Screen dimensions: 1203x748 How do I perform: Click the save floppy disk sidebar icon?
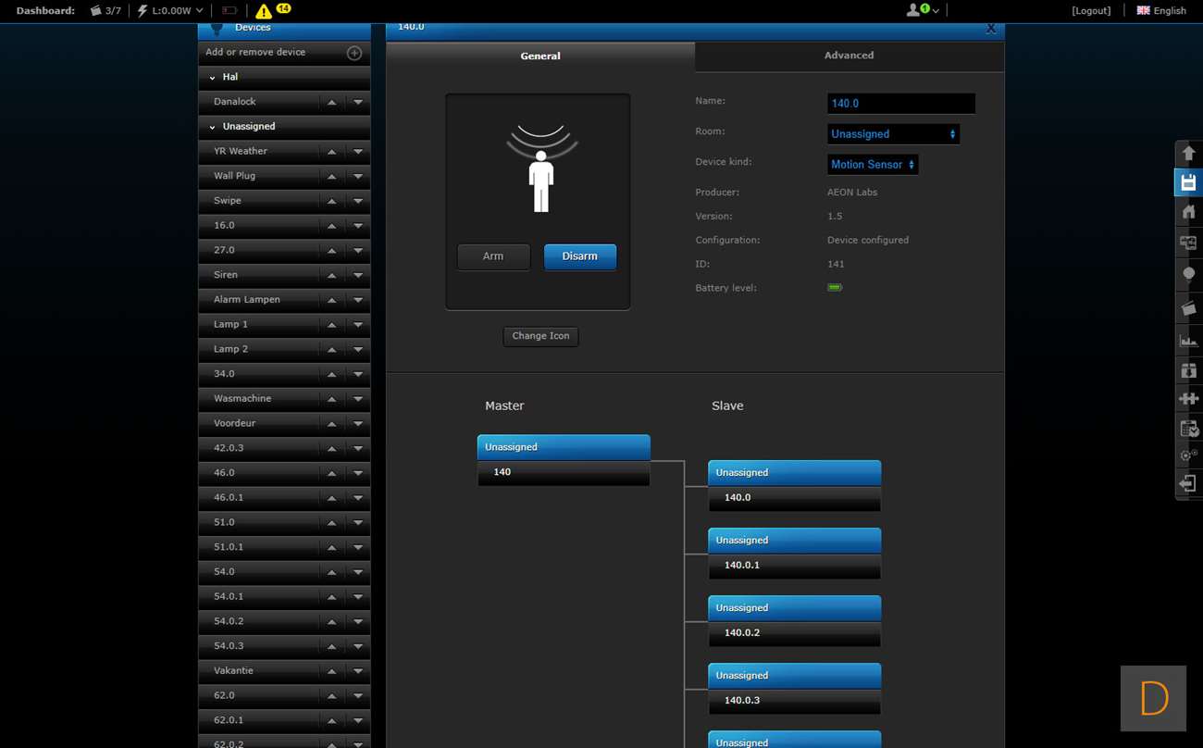pos(1189,182)
